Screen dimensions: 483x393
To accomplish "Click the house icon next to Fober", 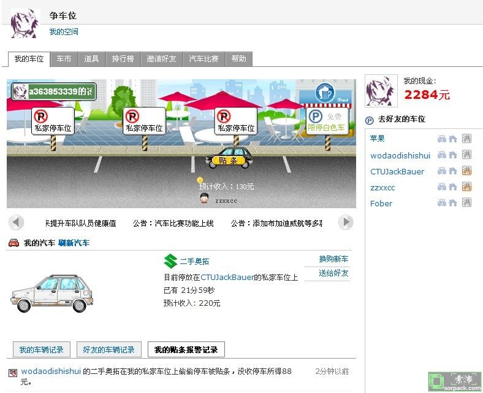I will click(x=453, y=203).
